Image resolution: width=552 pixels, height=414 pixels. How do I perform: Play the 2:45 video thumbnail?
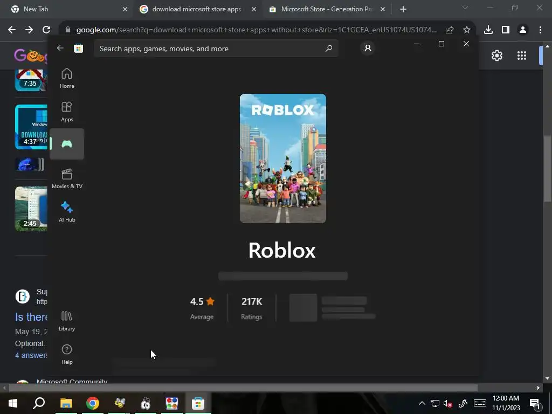(x=31, y=209)
